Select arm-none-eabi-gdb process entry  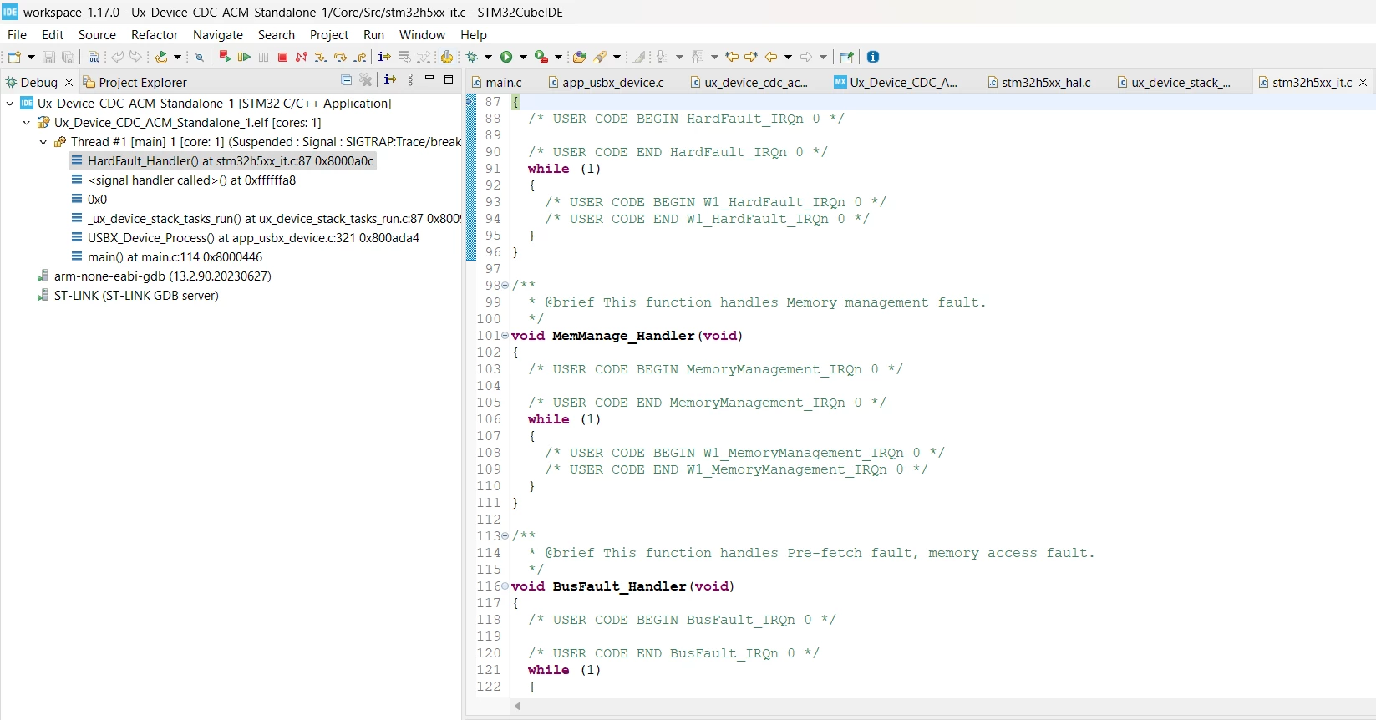coord(155,276)
